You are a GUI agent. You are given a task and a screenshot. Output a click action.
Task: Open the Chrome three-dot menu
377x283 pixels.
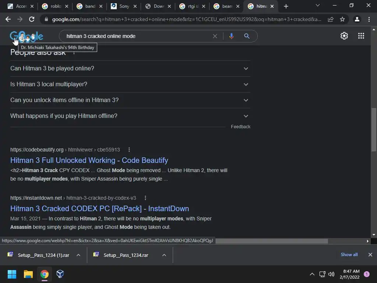pos(369,19)
